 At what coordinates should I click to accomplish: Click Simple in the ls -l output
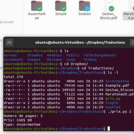(x=112, y=103)
